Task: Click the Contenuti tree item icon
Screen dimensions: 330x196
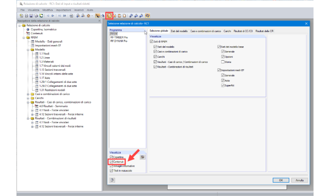Action: [x=28, y=33]
